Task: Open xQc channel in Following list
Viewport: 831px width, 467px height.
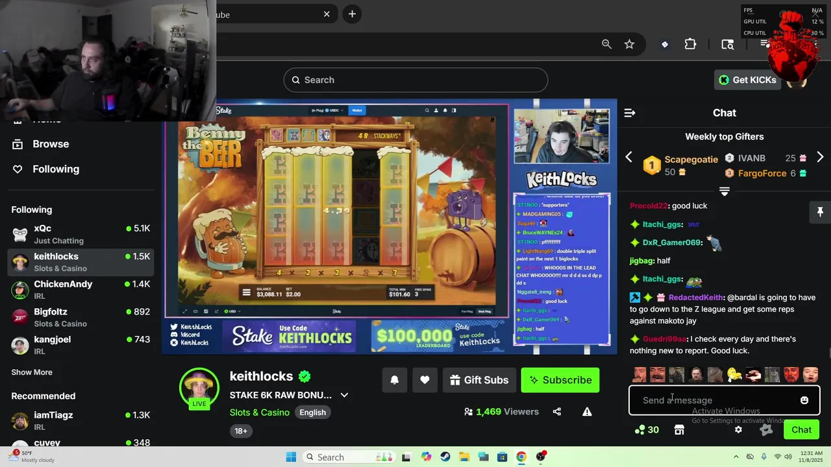Action: (81, 234)
